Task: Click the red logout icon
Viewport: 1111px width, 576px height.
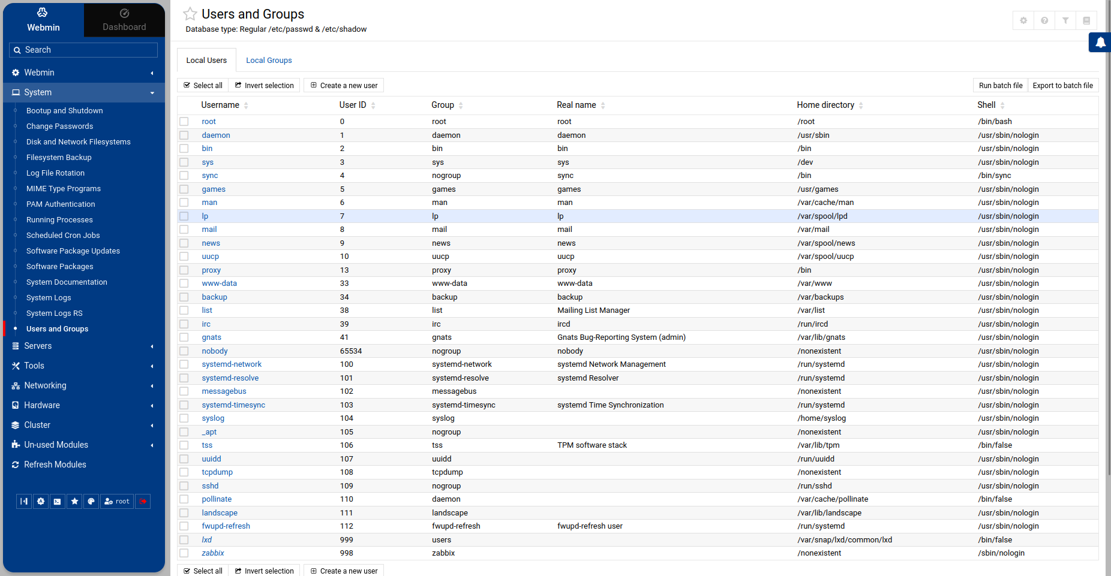Action: click(x=143, y=502)
